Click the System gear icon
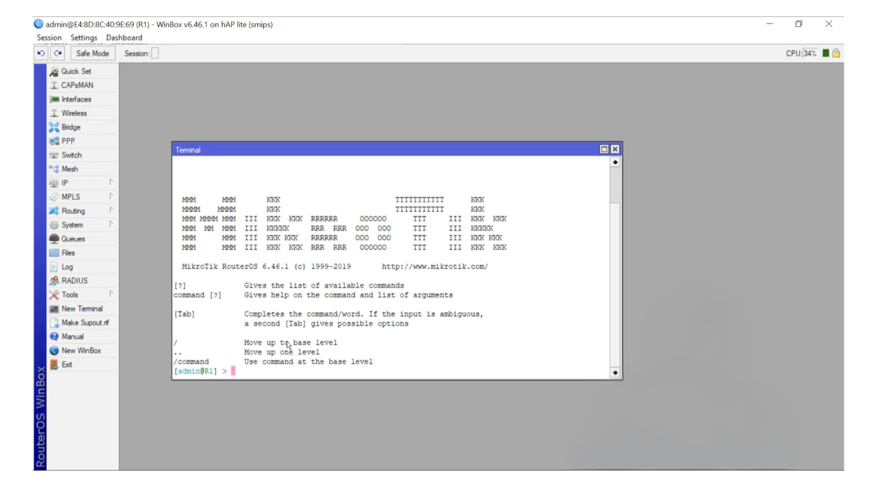Viewport: 877px width, 487px height. point(54,225)
